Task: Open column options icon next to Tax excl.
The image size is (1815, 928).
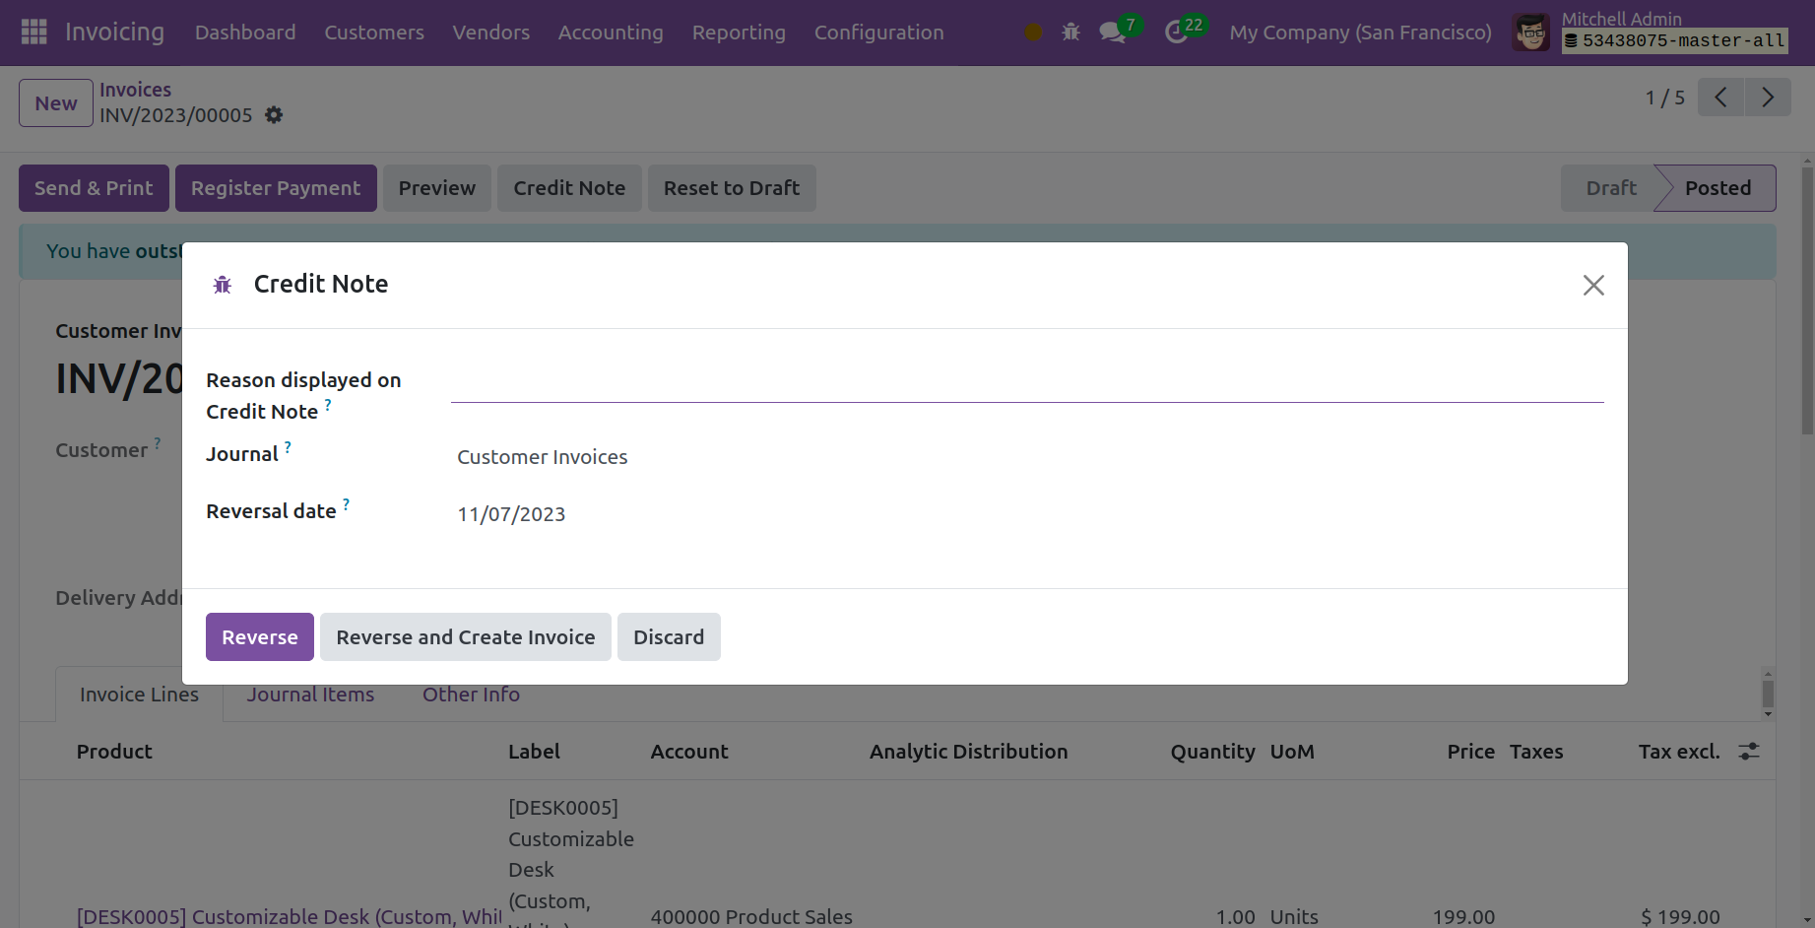Action: [x=1749, y=752]
